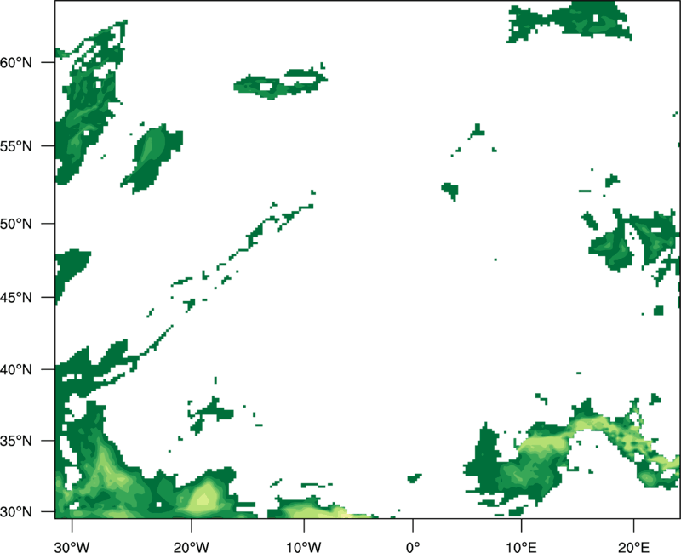The width and height of the screenshot is (681, 553).
Task: Click the 0° longitude label
Action: tap(413, 547)
